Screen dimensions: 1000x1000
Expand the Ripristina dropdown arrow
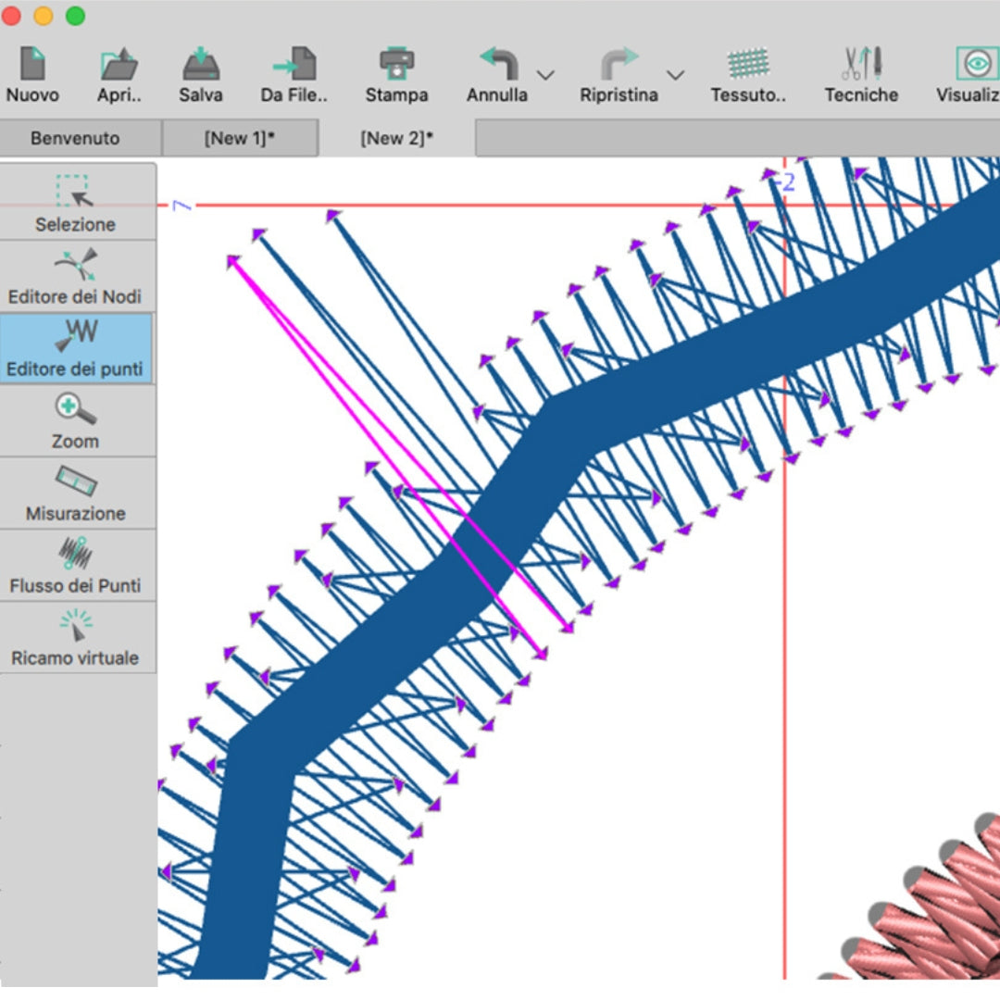tap(675, 76)
